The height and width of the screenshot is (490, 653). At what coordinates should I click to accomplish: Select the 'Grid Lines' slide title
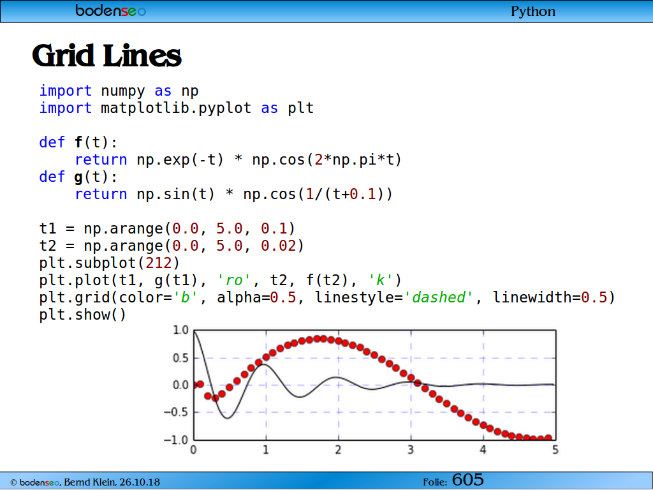[106, 56]
